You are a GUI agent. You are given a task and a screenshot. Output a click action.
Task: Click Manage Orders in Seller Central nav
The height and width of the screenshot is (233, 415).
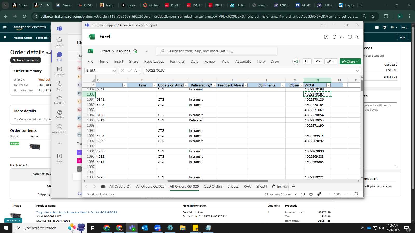click(23, 38)
